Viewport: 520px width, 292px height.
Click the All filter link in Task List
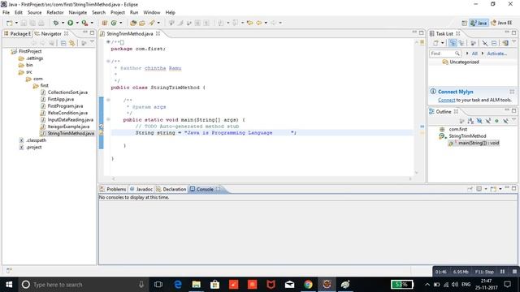coord(474,54)
